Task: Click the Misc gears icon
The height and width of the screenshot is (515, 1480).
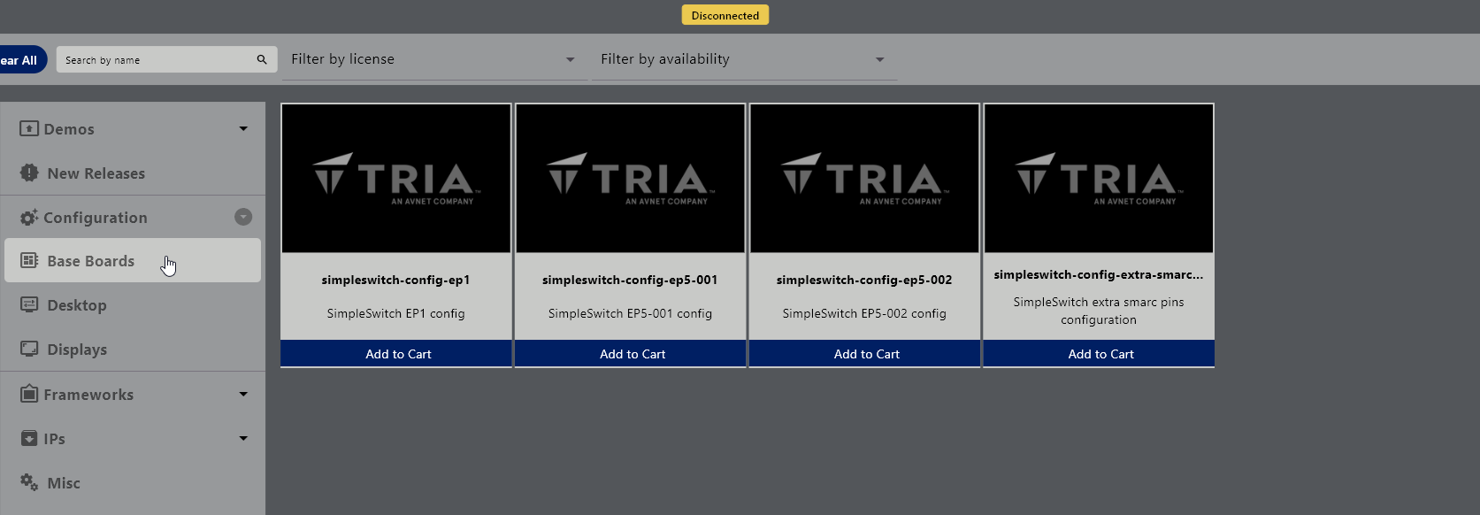Action: (x=29, y=482)
